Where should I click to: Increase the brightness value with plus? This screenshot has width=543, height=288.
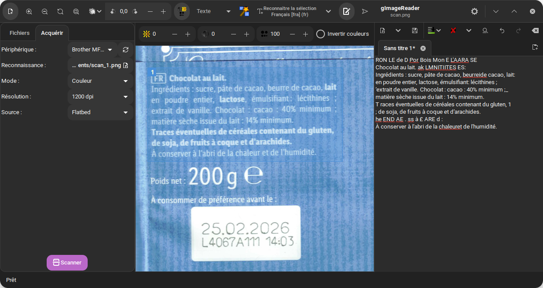pyautogui.click(x=188, y=34)
